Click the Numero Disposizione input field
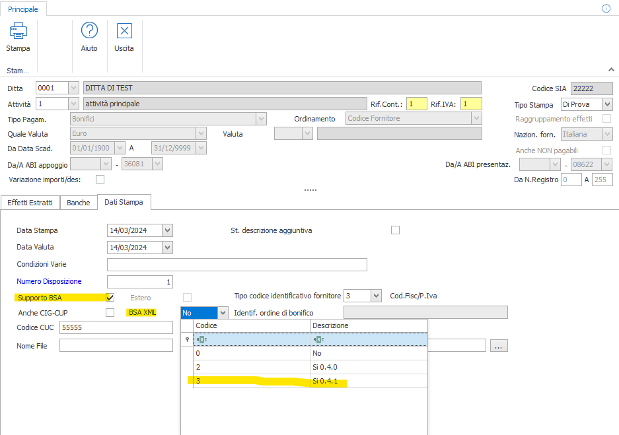This screenshot has height=435, width=619. click(x=140, y=282)
